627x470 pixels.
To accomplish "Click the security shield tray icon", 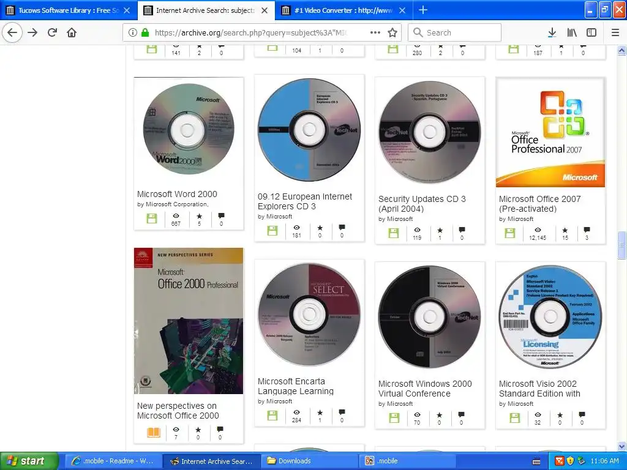I will click(570, 461).
